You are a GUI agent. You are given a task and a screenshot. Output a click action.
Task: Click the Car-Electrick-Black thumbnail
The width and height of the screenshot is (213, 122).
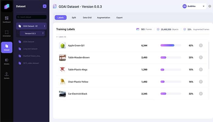tap(62, 94)
